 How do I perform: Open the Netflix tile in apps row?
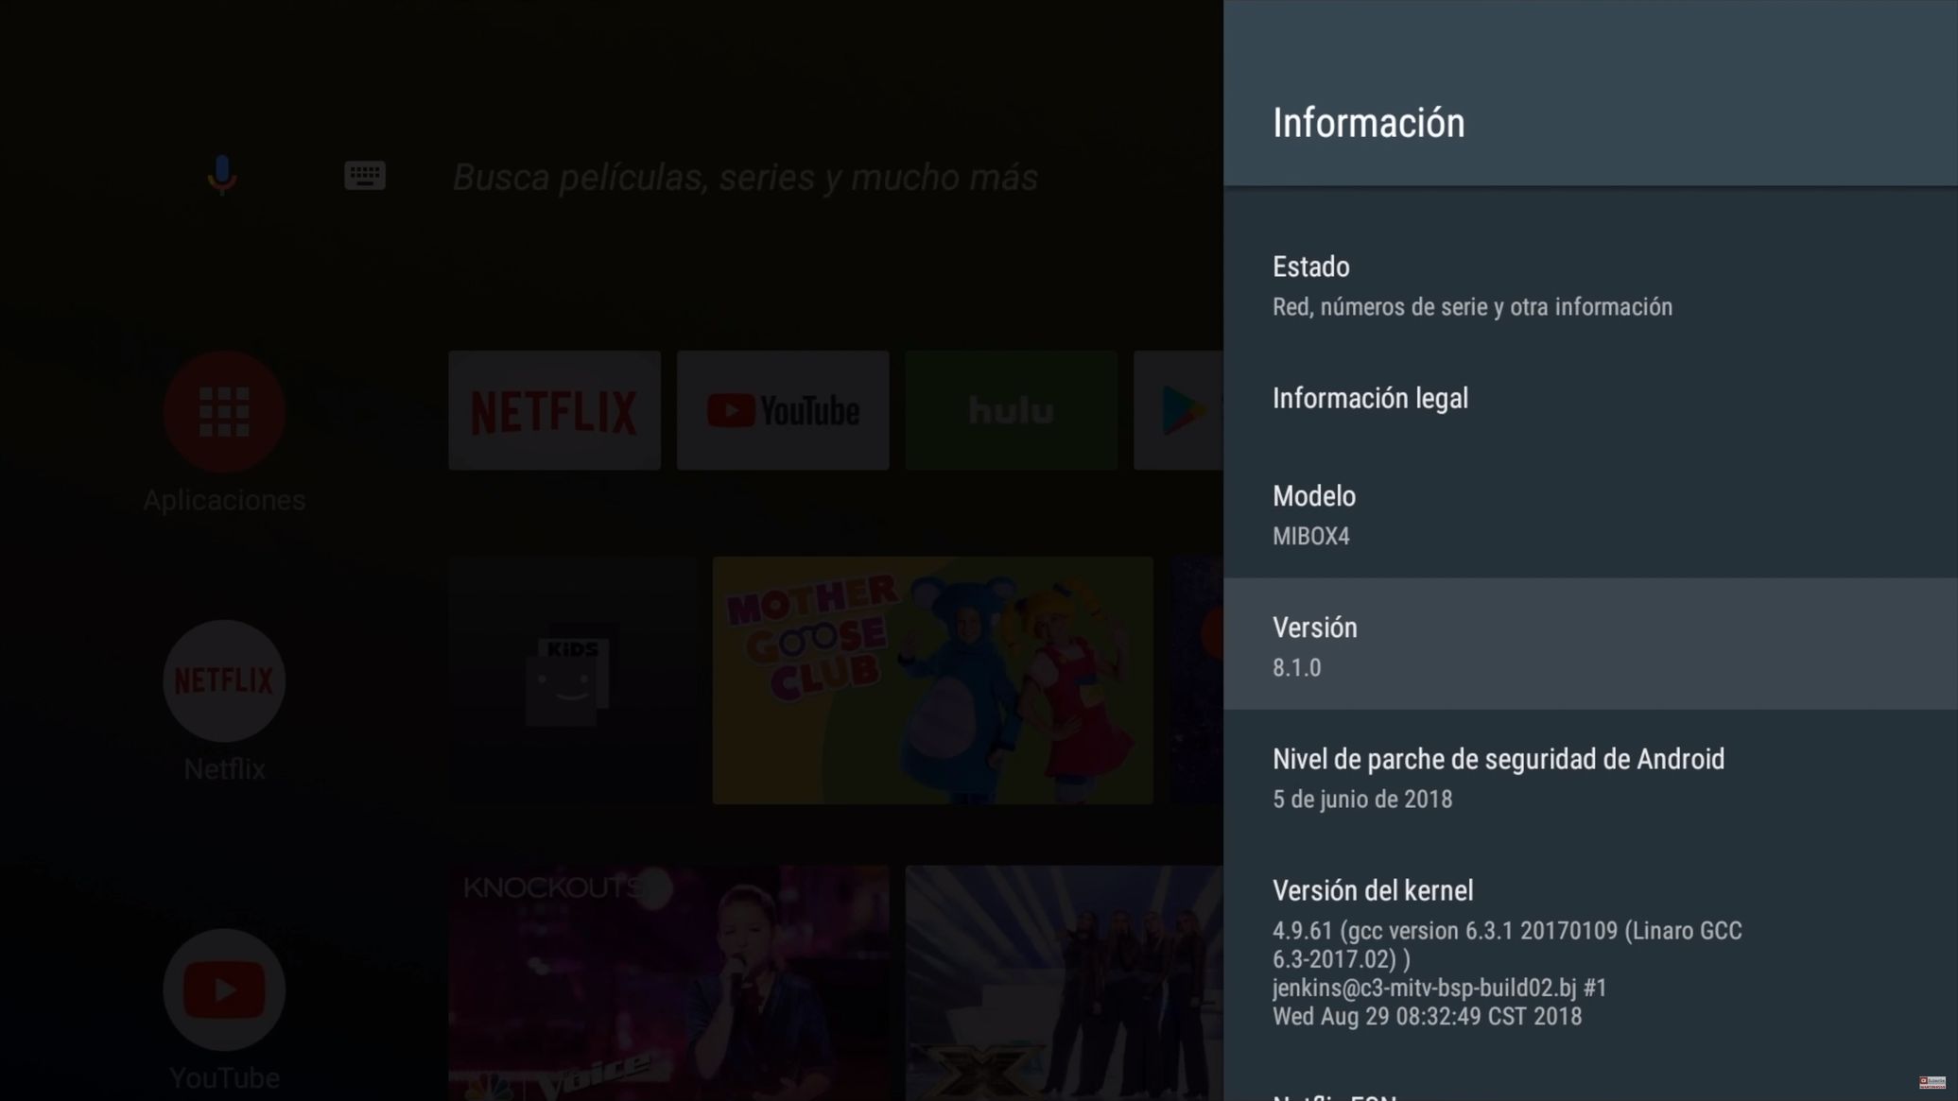click(554, 411)
